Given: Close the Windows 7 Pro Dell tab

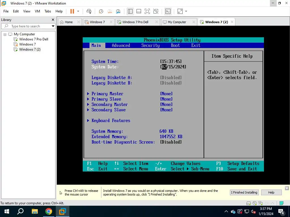Looking at the screenshot, I should tap(156, 22).
